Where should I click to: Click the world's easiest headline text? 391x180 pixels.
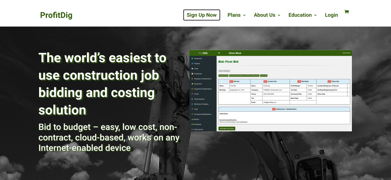[x=102, y=84]
